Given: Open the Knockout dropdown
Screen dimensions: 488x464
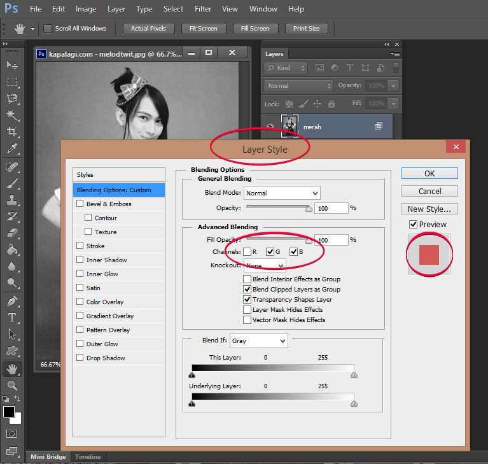Looking at the screenshot, I should (x=265, y=265).
